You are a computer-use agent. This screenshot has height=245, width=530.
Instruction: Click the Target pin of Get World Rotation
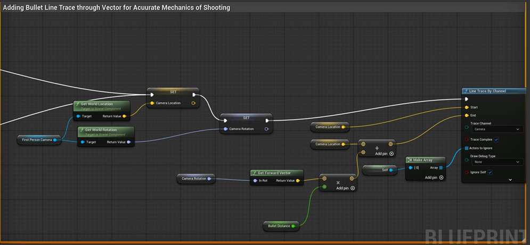(x=83, y=142)
